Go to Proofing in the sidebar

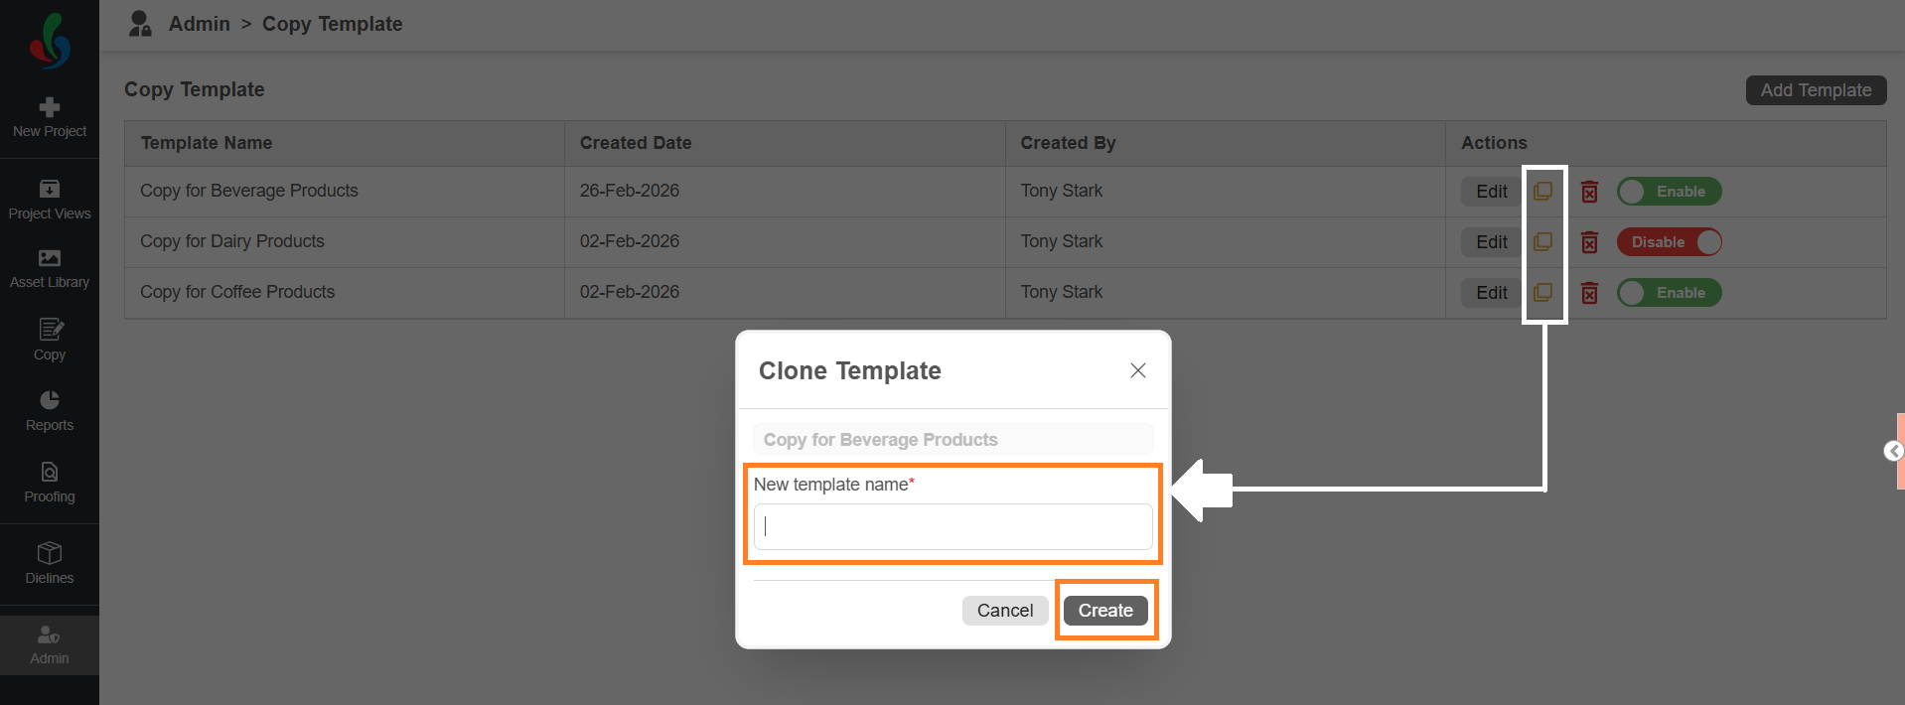point(50,482)
